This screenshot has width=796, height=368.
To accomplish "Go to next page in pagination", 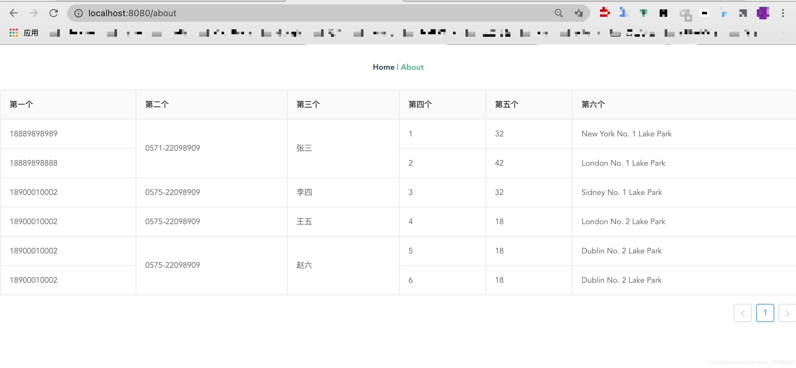I will (787, 313).
